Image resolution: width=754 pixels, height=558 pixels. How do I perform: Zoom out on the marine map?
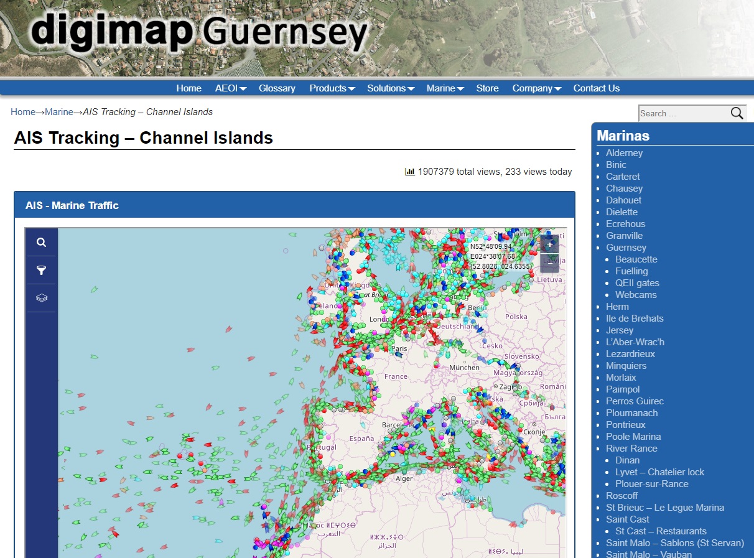(549, 263)
